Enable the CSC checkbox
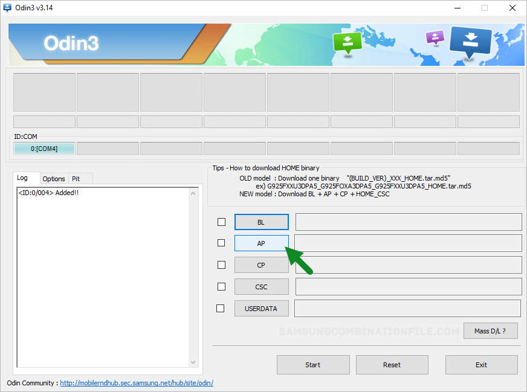Viewport: 527px width, 392px height. [x=221, y=286]
